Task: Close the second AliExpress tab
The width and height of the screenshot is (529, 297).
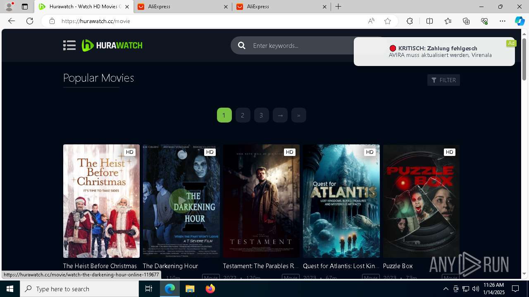Action: pyautogui.click(x=324, y=7)
